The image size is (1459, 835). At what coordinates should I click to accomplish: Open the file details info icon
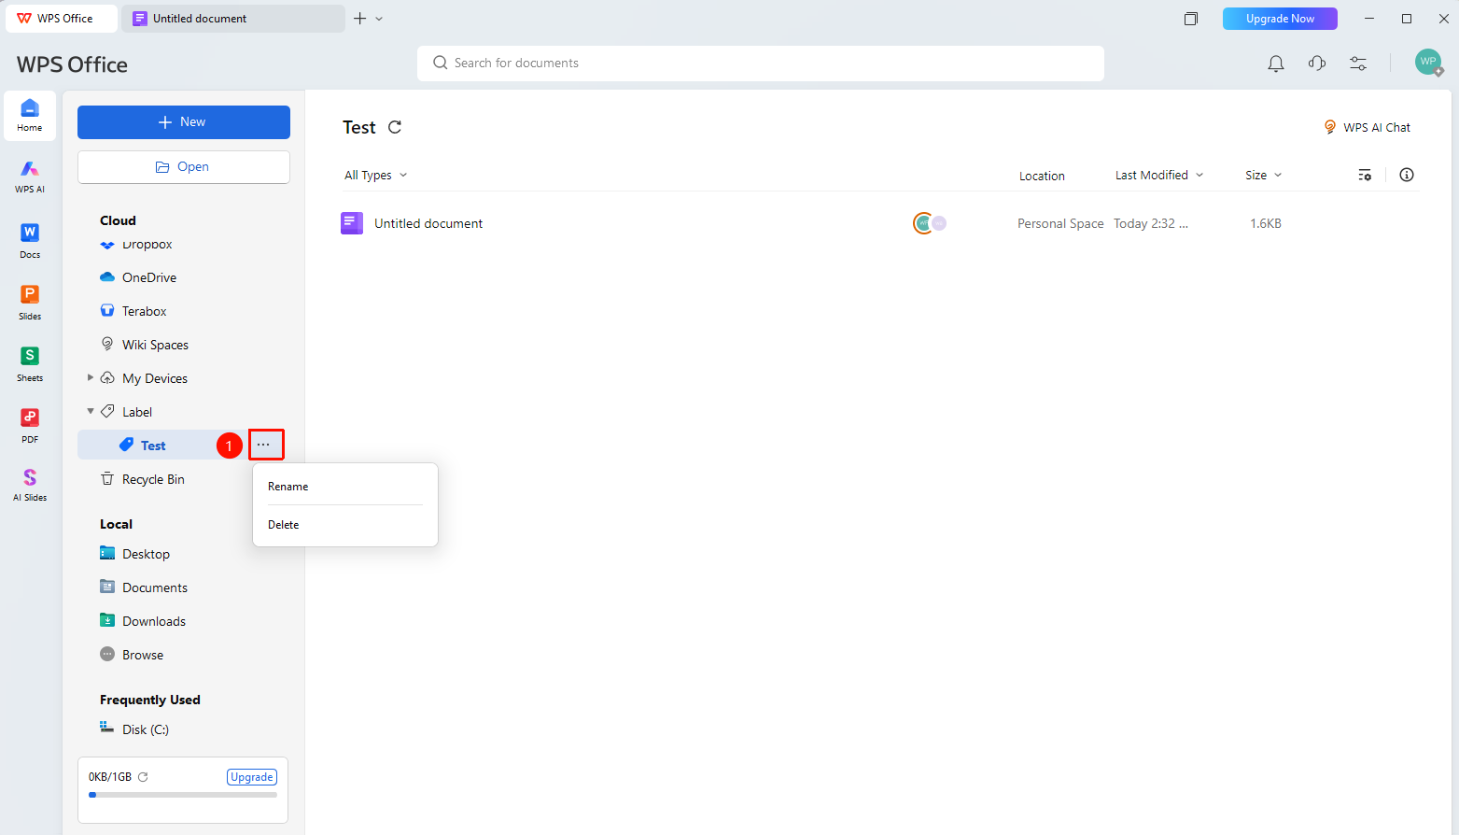(x=1407, y=175)
